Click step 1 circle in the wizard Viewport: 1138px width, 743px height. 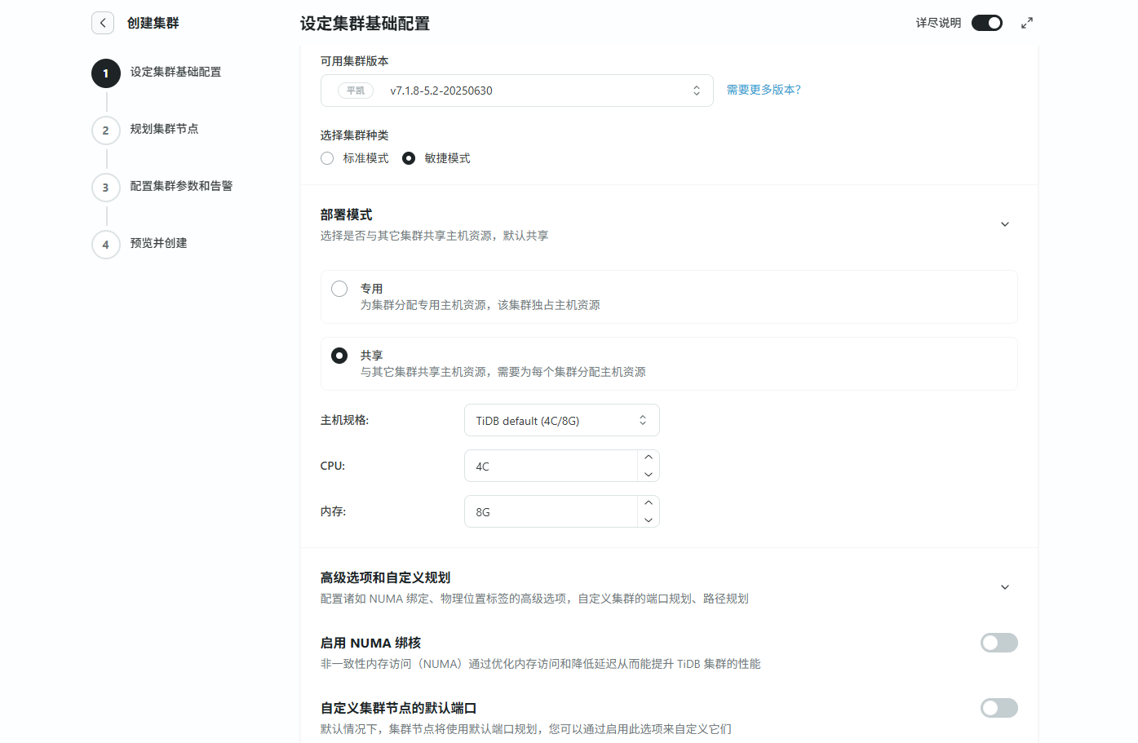(x=106, y=73)
